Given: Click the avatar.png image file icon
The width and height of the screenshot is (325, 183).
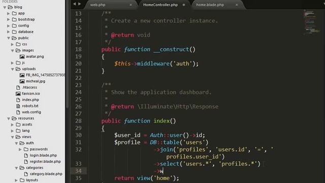Looking at the screenshot, I should [x=22, y=56].
